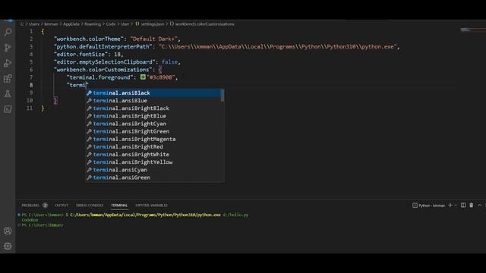
Task: Click workbench.colorCustomizations breadcrumb segment
Action: pos(204,24)
